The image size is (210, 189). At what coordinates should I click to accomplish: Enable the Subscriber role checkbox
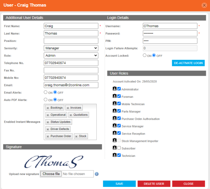(x=119, y=148)
